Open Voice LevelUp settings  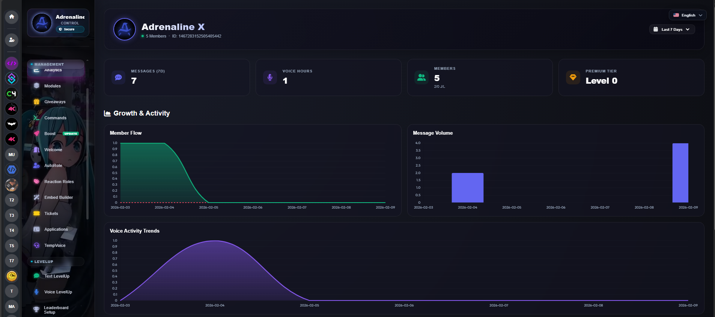[58, 292]
